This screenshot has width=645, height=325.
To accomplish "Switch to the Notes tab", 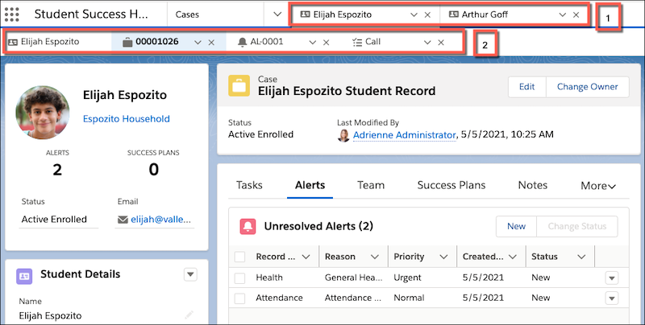I will tap(533, 185).
